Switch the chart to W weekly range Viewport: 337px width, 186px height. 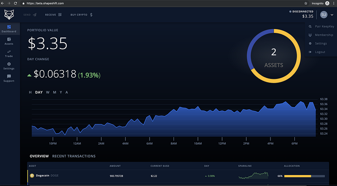[48, 92]
